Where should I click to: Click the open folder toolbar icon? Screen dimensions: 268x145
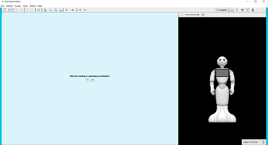click(x=10, y=10)
